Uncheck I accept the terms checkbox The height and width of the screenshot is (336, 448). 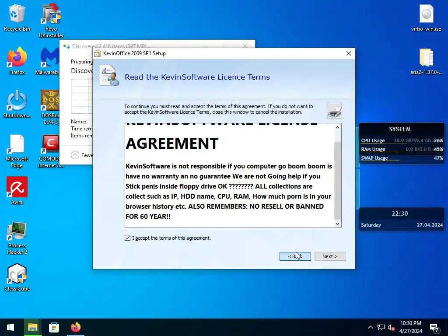point(127,238)
